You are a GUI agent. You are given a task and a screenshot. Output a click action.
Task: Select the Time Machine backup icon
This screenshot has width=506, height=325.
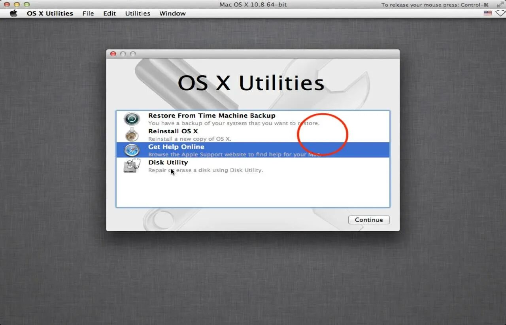tap(132, 119)
